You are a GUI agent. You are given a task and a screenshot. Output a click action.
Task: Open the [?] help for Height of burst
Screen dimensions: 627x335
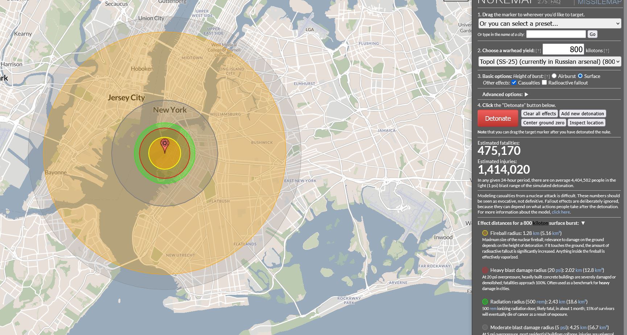click(x=547, y=76)
